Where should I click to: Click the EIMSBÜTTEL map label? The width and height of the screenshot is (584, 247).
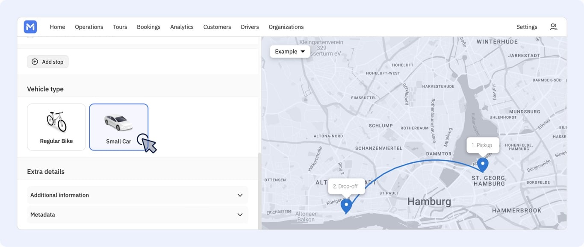click(x=364, y=98)
